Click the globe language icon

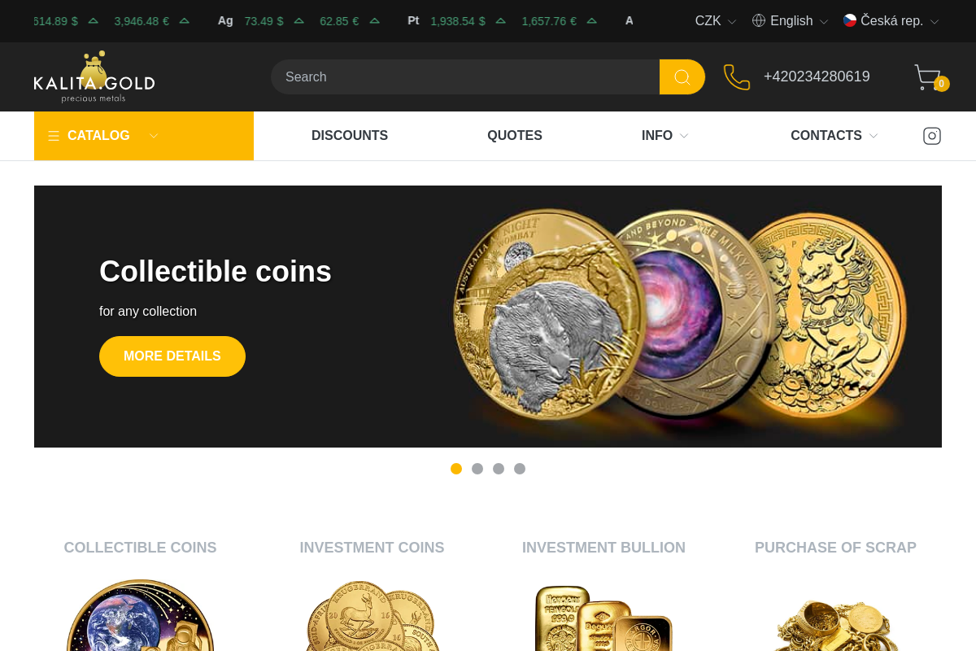pos(759,20)
